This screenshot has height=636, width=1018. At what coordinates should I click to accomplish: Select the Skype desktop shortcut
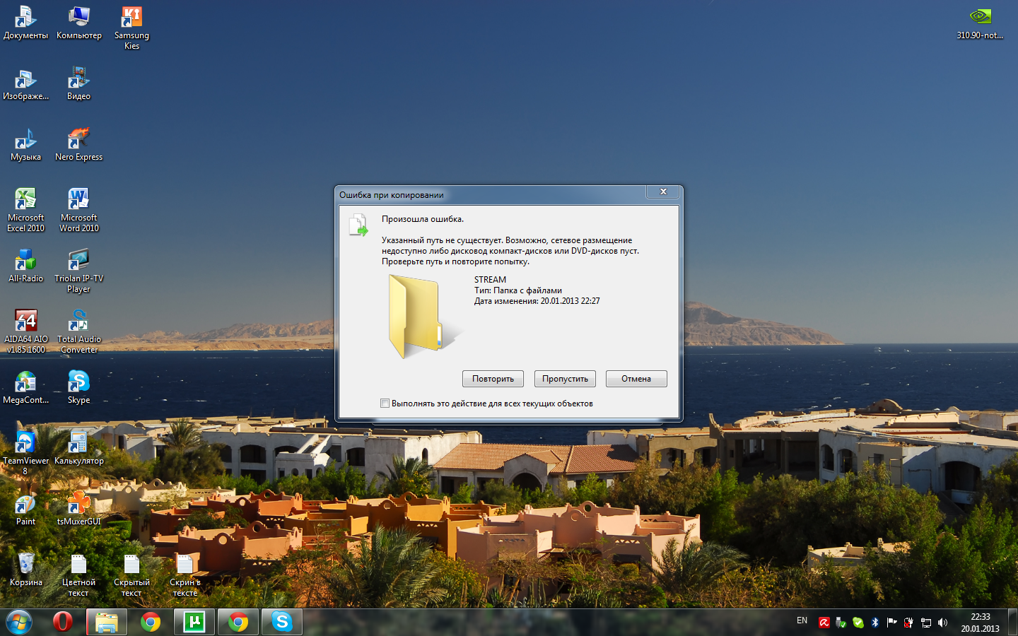point(79,389)
